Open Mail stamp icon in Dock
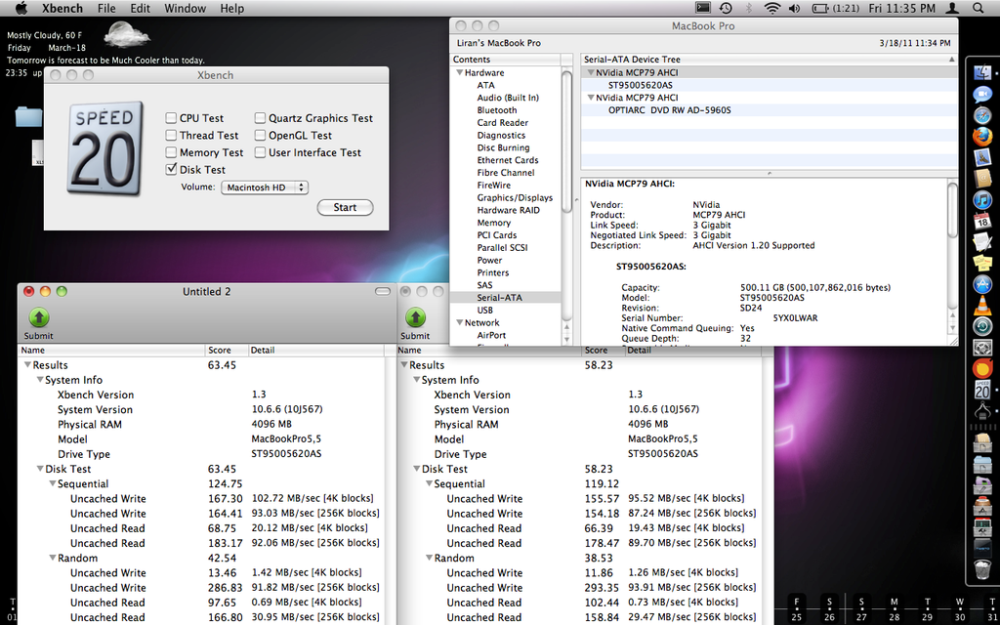The height and width of the screenshot is (625, 1000). 982,158
